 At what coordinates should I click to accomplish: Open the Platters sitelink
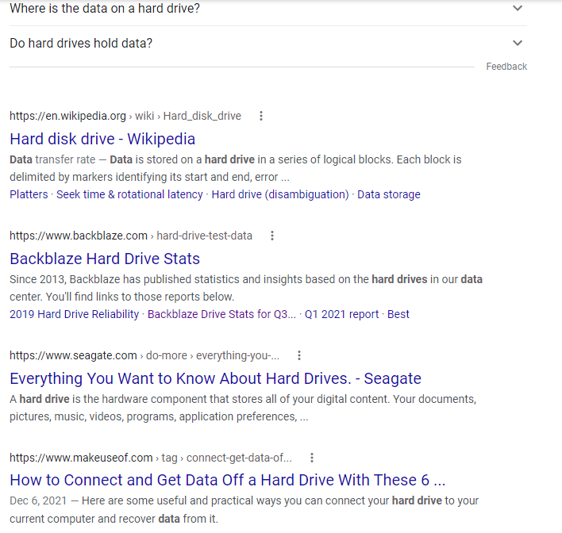[x=29, y=194]
